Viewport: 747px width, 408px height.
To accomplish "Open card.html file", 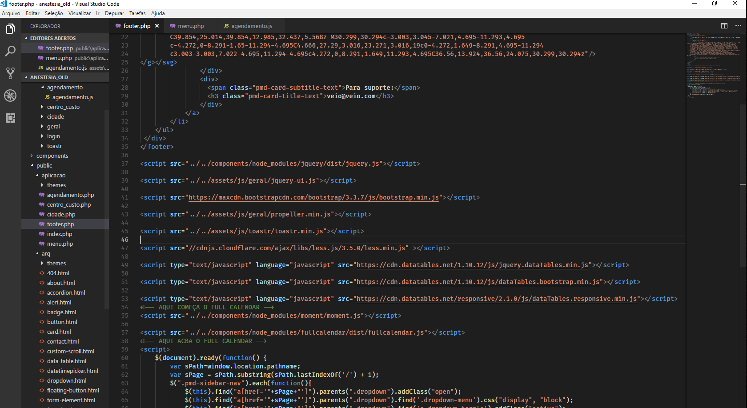I will pos(65,332).
